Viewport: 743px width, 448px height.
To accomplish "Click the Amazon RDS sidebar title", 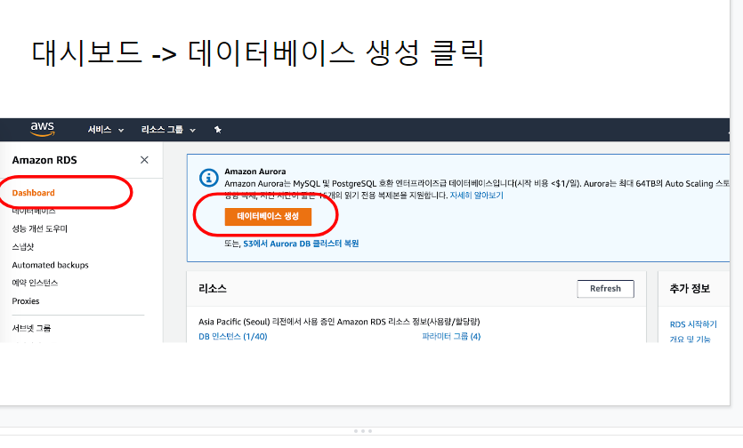I will [x=44, y=160].
